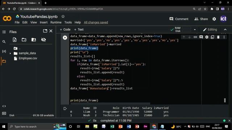Toggle show hidden files eye icon

pos(43,40)
